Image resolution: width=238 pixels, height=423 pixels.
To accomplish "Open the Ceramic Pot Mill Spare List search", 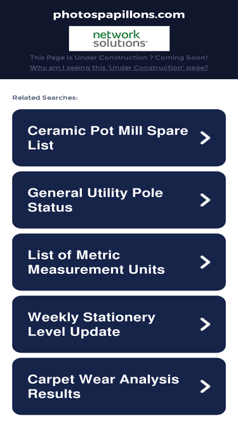I will 119,138.
